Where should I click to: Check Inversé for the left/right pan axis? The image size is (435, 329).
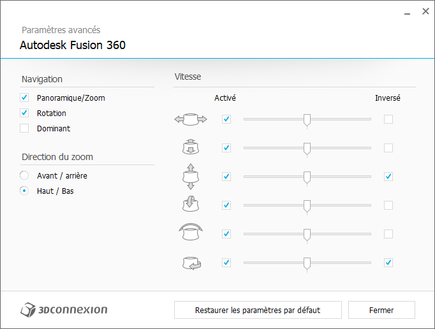click(x=388, y=119)
